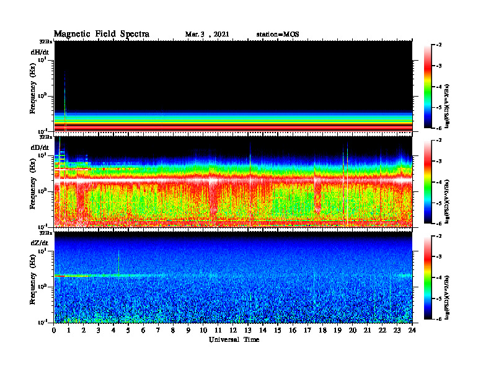Click the "32Hz" label atop dH/dt panel
Screen dimensions: 491x379
46,41
